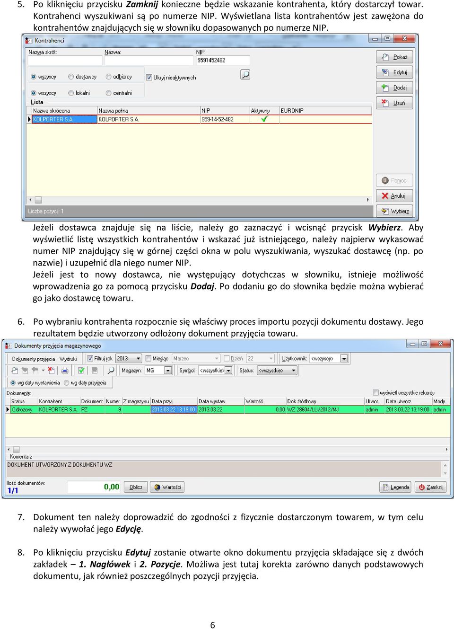Click the 'WZ 28604/LU/2012/MJ' source document cell
This screenshot has height=629, width=454.
[325, 410]
